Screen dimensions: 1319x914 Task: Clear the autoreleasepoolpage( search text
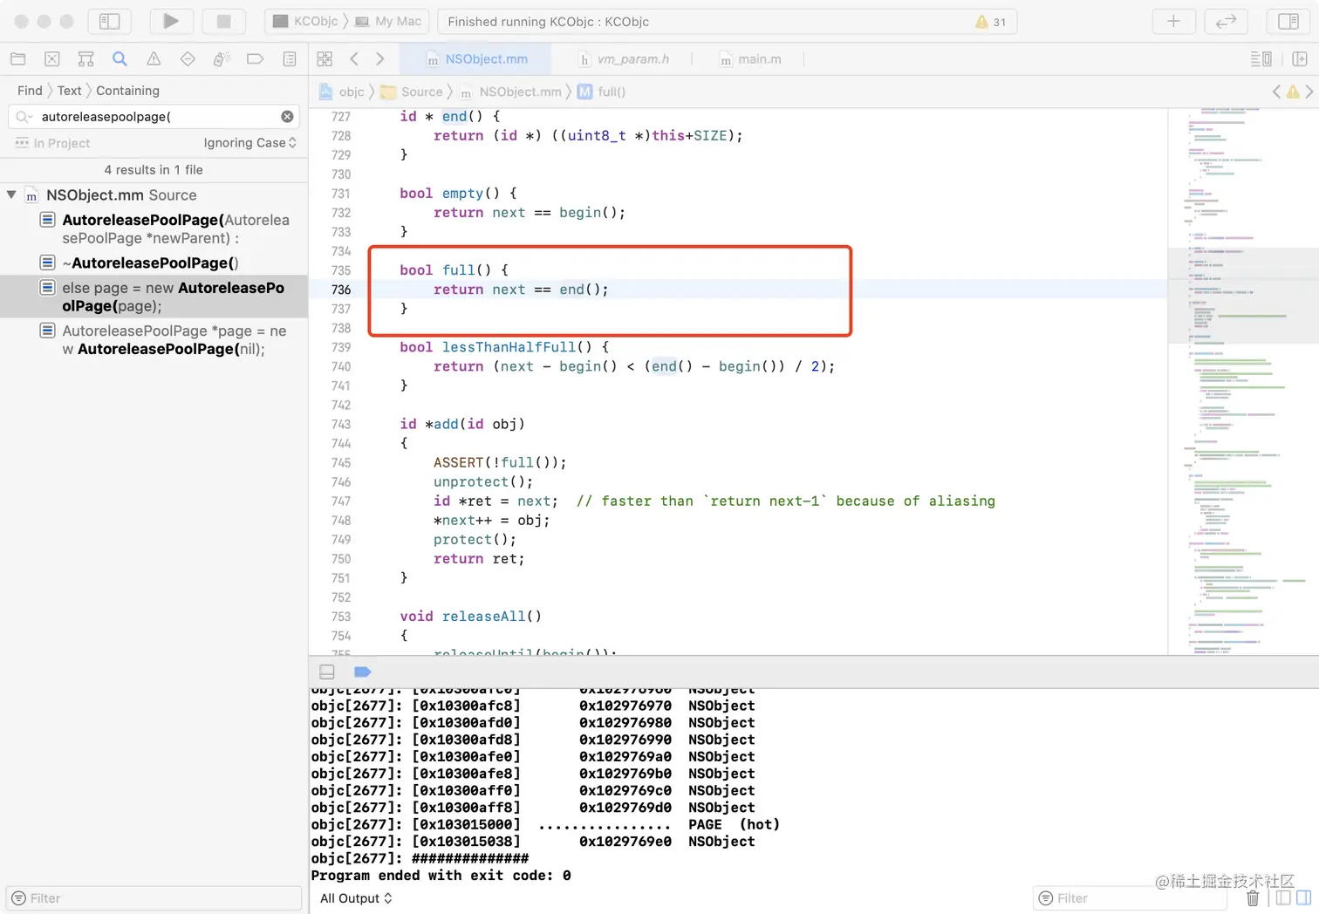tap(287, 117)
